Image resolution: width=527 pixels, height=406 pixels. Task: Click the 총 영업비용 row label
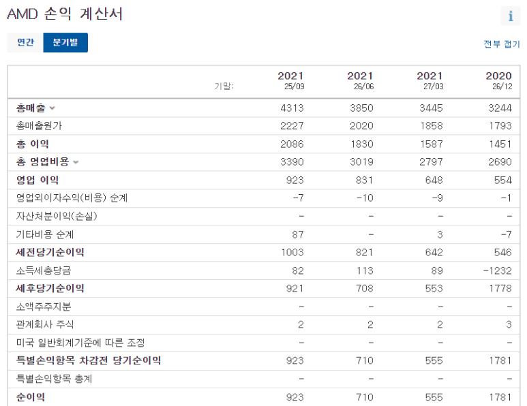(43, 162)
